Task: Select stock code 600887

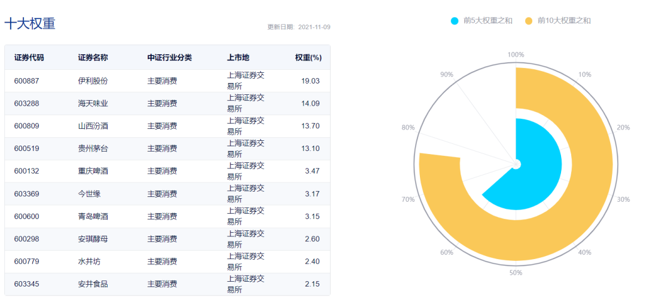Action: [x=27, y=81]
